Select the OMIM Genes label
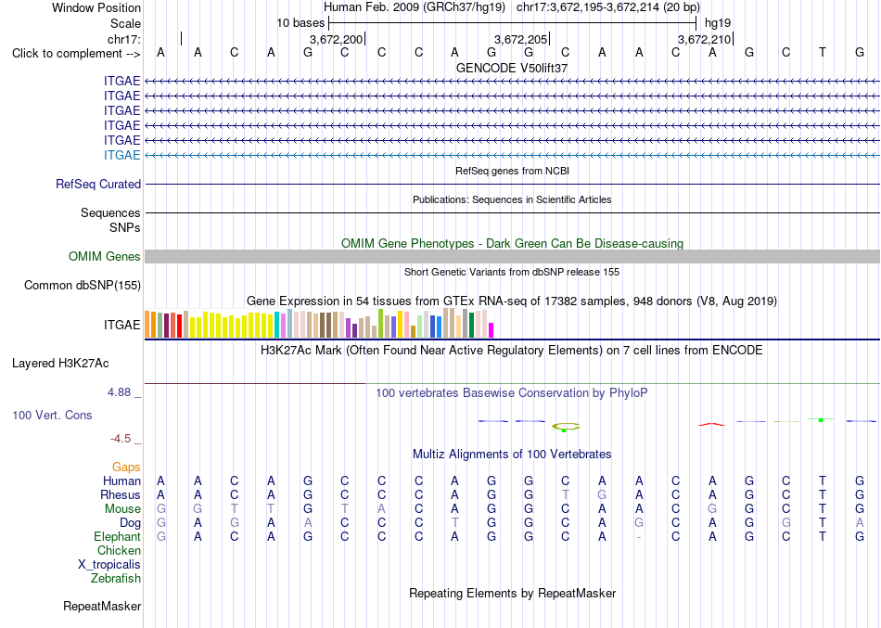881x628 pixels. (105, 256)
